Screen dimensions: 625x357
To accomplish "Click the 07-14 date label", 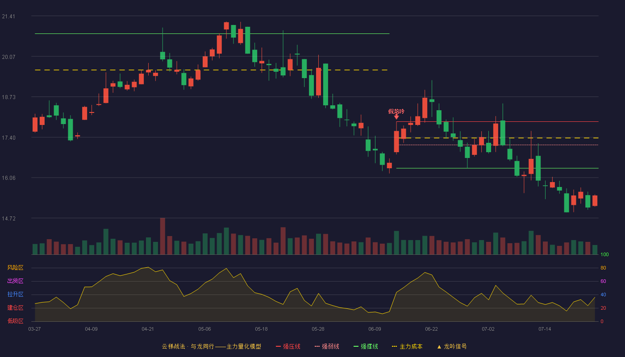I will (545, 329).
